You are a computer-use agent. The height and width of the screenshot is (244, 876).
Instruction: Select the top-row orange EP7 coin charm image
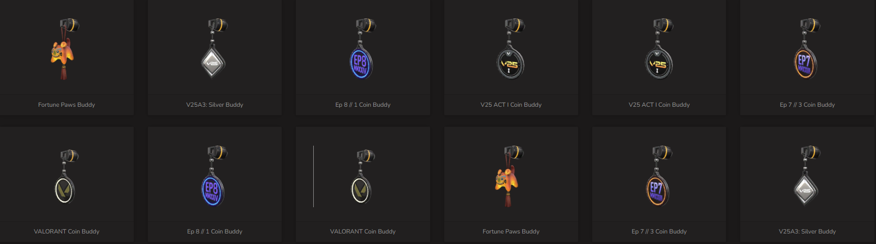coord(807,48)
